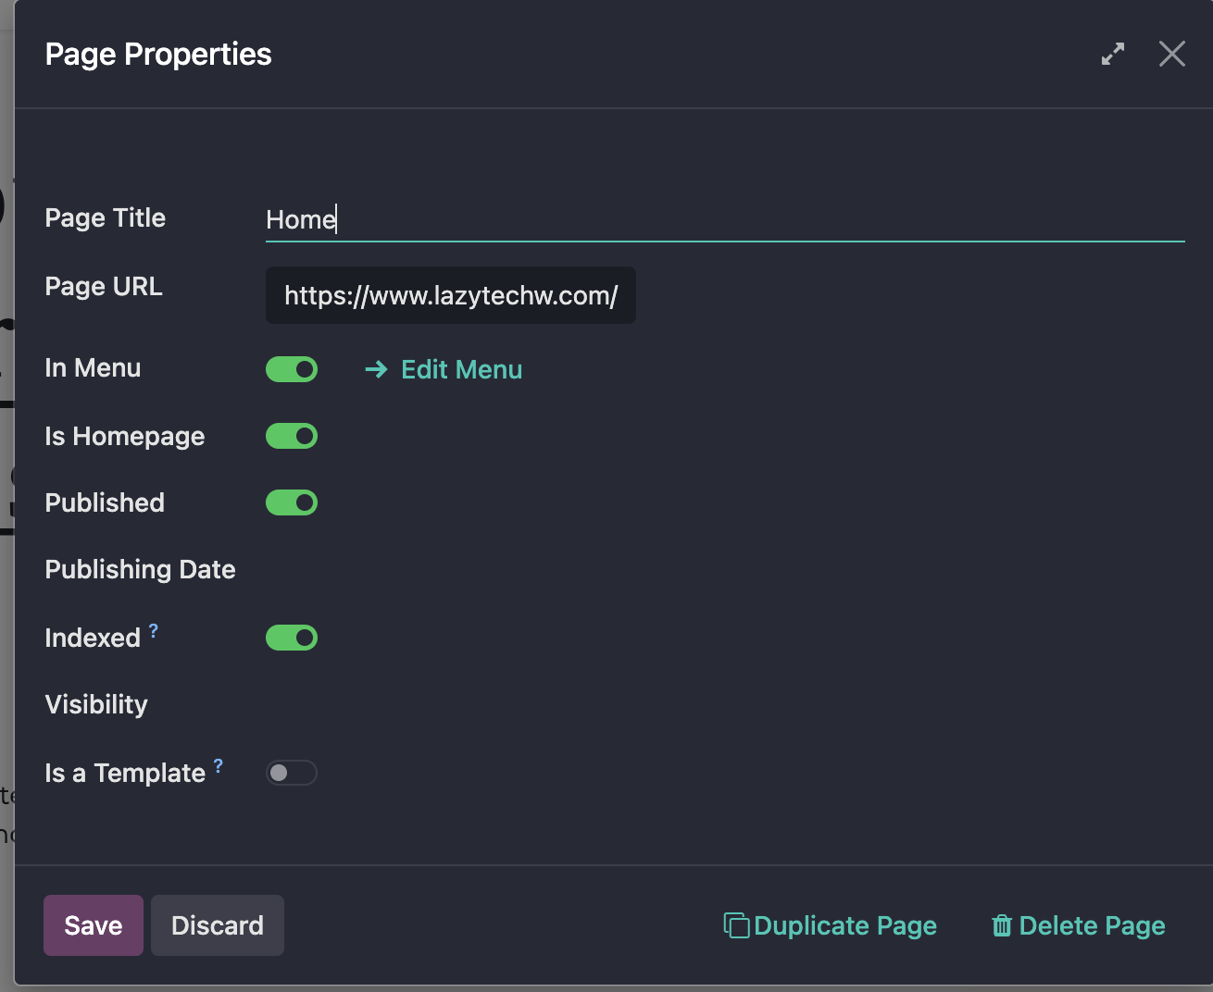This screenshot has width=1213, height=992.
Task: Click the Save button
Action: [93, 925]
